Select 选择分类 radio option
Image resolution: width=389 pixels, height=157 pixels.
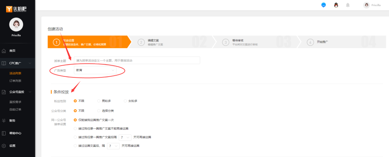coord(99,111)
